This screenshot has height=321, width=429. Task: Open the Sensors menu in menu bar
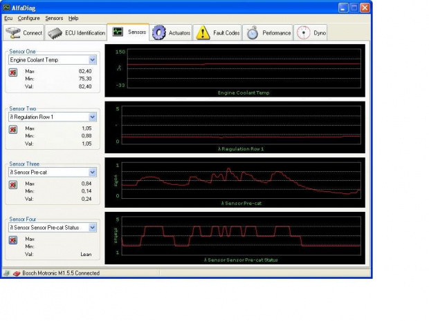54,18
